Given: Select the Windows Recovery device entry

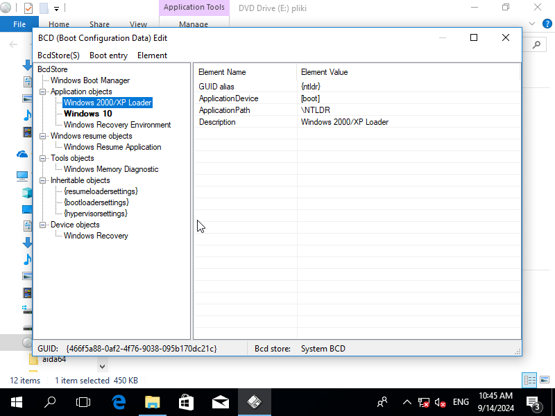Looking at the screenshot, I should [96, 236].
